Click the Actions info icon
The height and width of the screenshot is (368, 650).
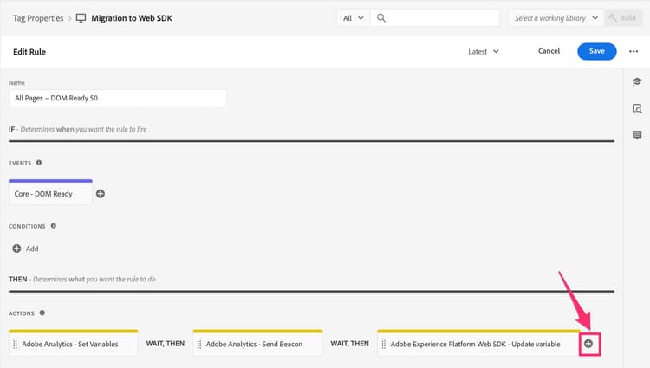(x=42, y=313)
